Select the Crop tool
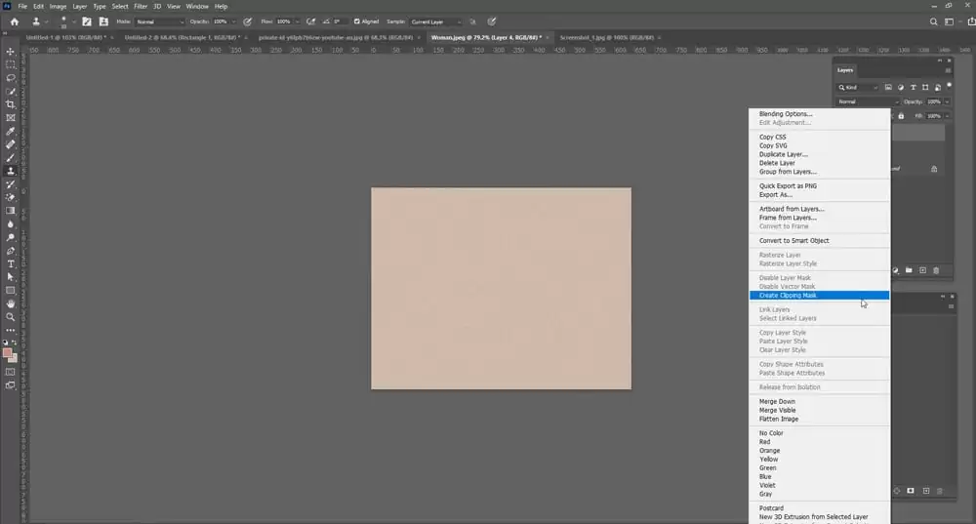 click(11, 104)
